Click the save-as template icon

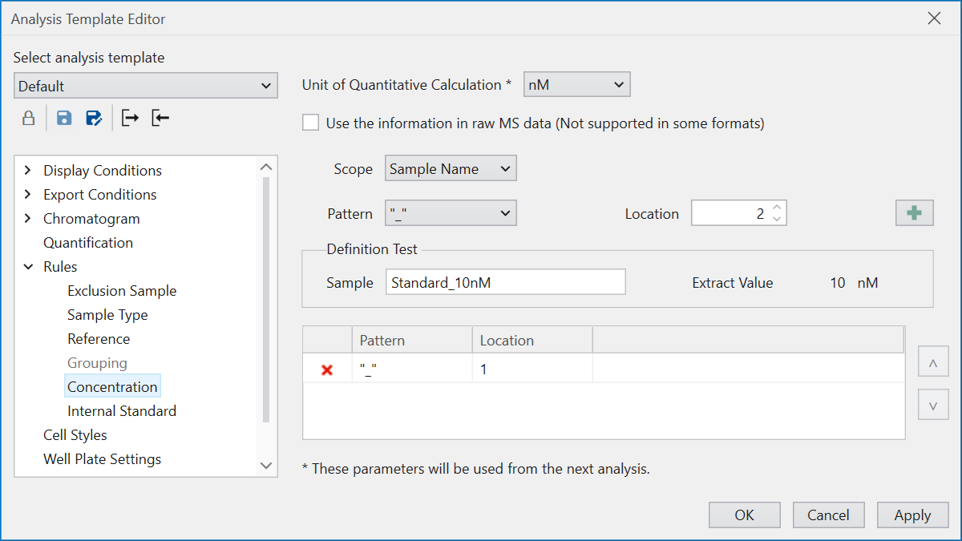pos(94,119)
